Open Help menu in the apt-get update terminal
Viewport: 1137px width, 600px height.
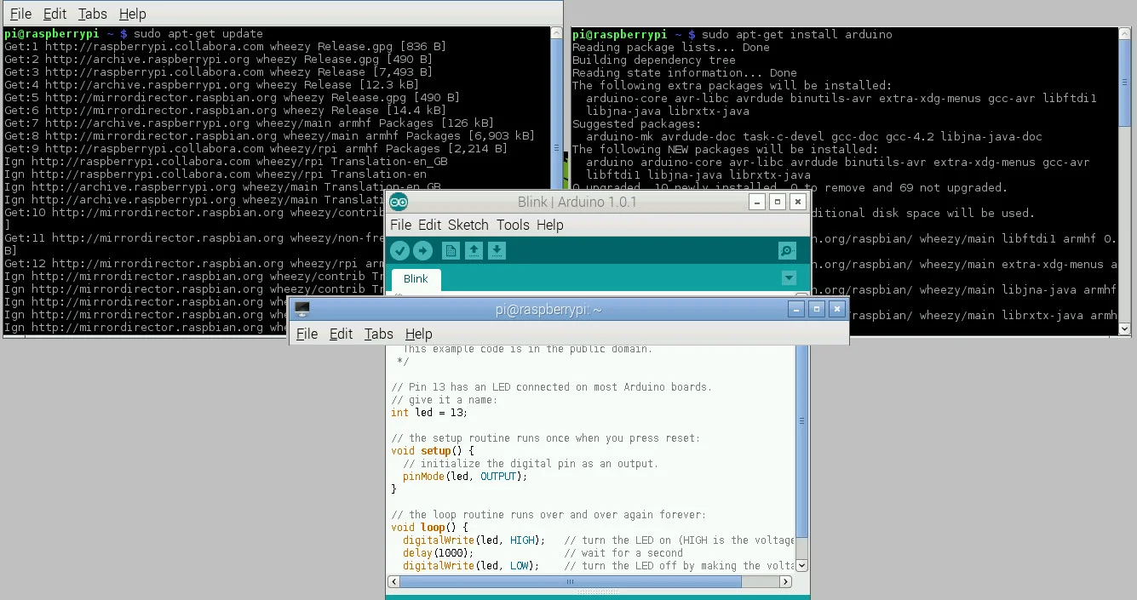coord(132,14)
